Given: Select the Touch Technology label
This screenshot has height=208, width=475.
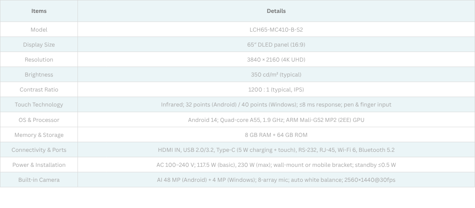Looking at the screenshot, I should pyautogui.click(x=39, y=104).
